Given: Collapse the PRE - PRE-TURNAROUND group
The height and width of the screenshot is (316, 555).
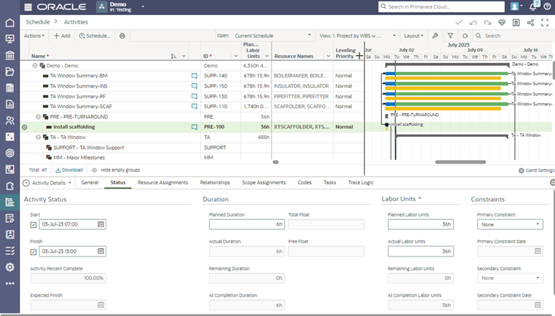Looking at the screenshot, I should 39,116.
